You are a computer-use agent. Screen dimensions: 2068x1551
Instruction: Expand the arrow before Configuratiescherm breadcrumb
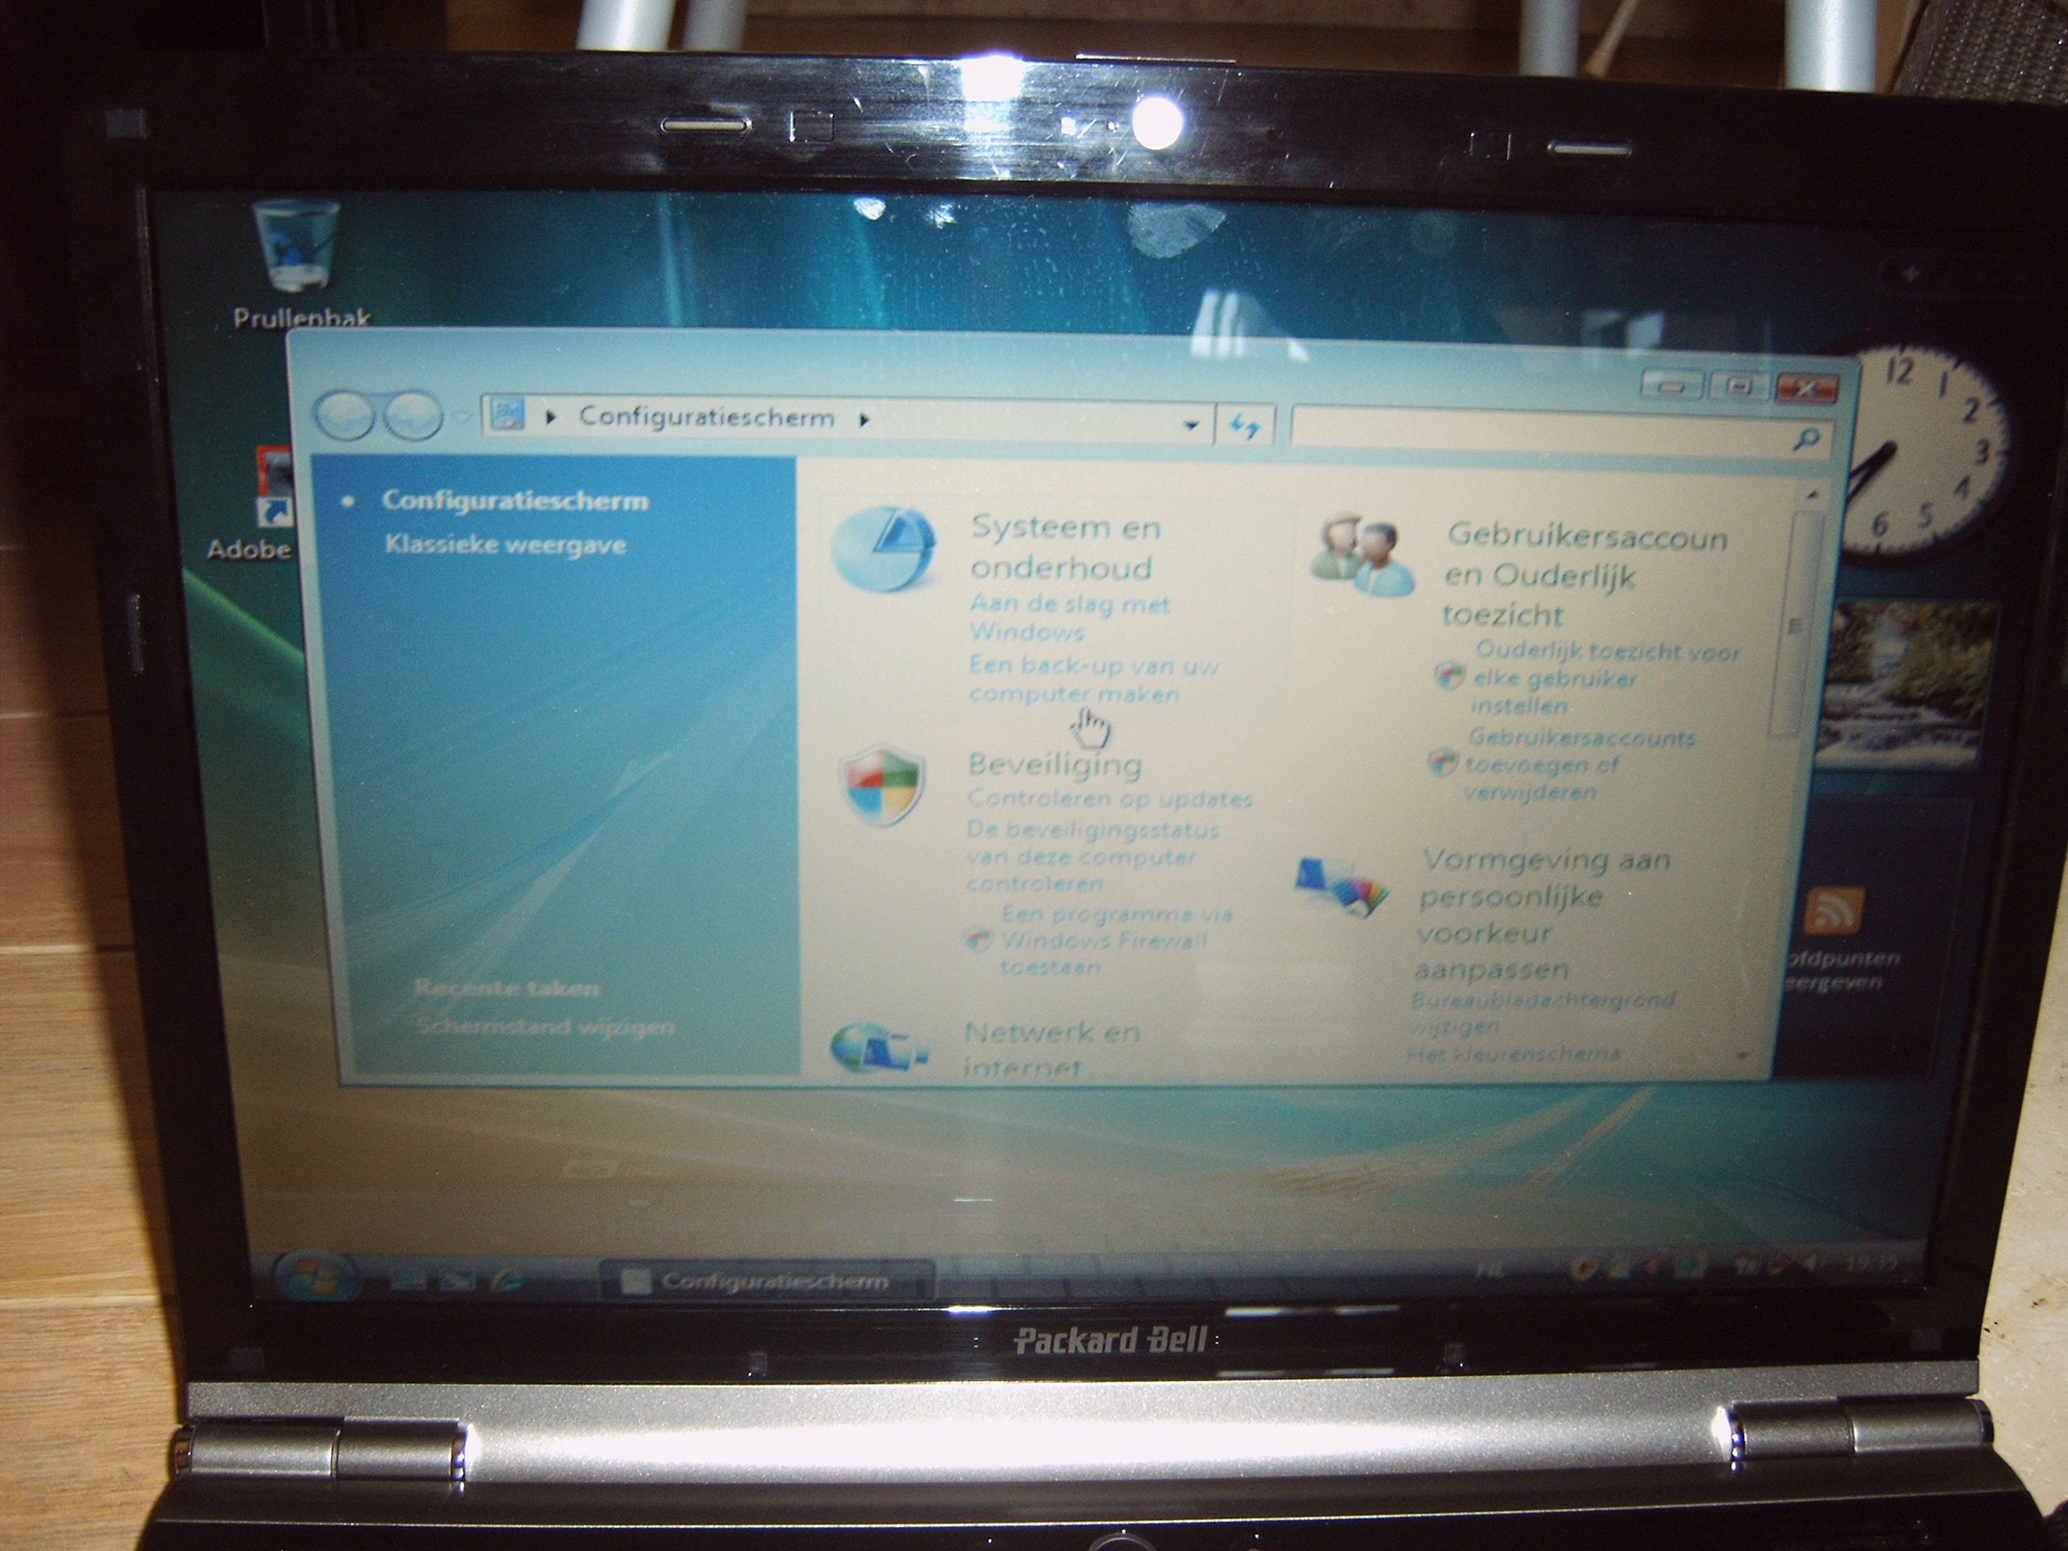click(551, 418)
